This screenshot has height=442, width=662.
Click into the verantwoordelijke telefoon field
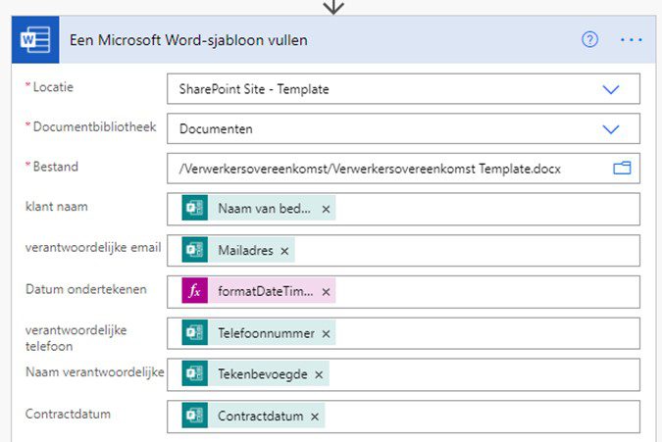click(403, 333)
